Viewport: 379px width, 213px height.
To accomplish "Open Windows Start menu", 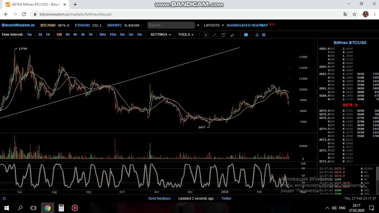I will [7, 208].
